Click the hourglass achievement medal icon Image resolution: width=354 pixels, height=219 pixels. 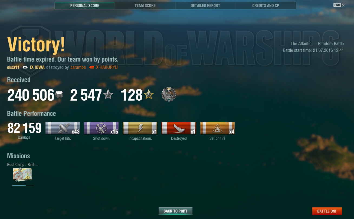169,94
